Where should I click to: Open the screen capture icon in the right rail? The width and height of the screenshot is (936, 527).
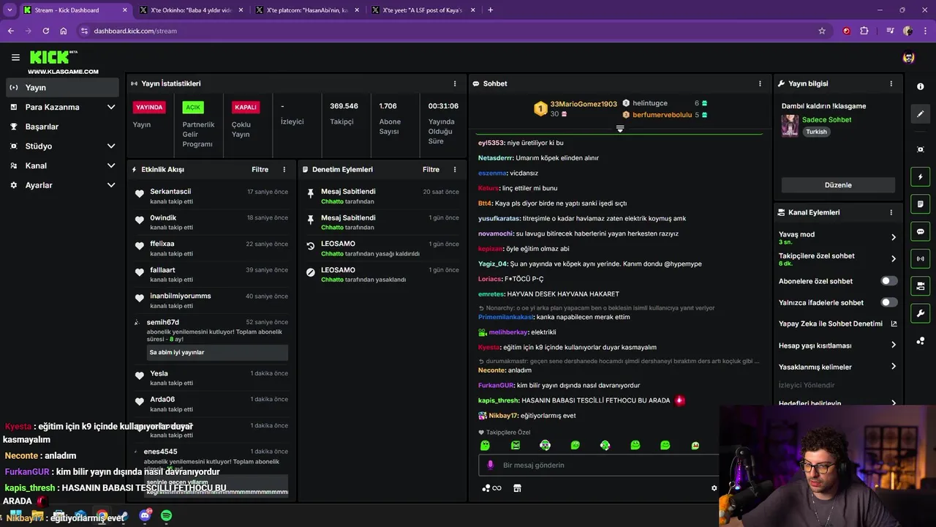[920, 149]
